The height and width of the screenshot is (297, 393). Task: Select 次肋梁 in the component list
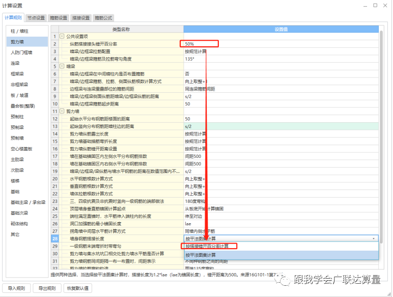point(27,170)
